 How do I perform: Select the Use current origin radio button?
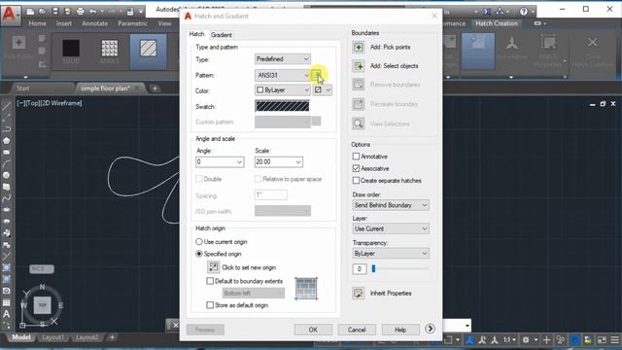[199, 242]
